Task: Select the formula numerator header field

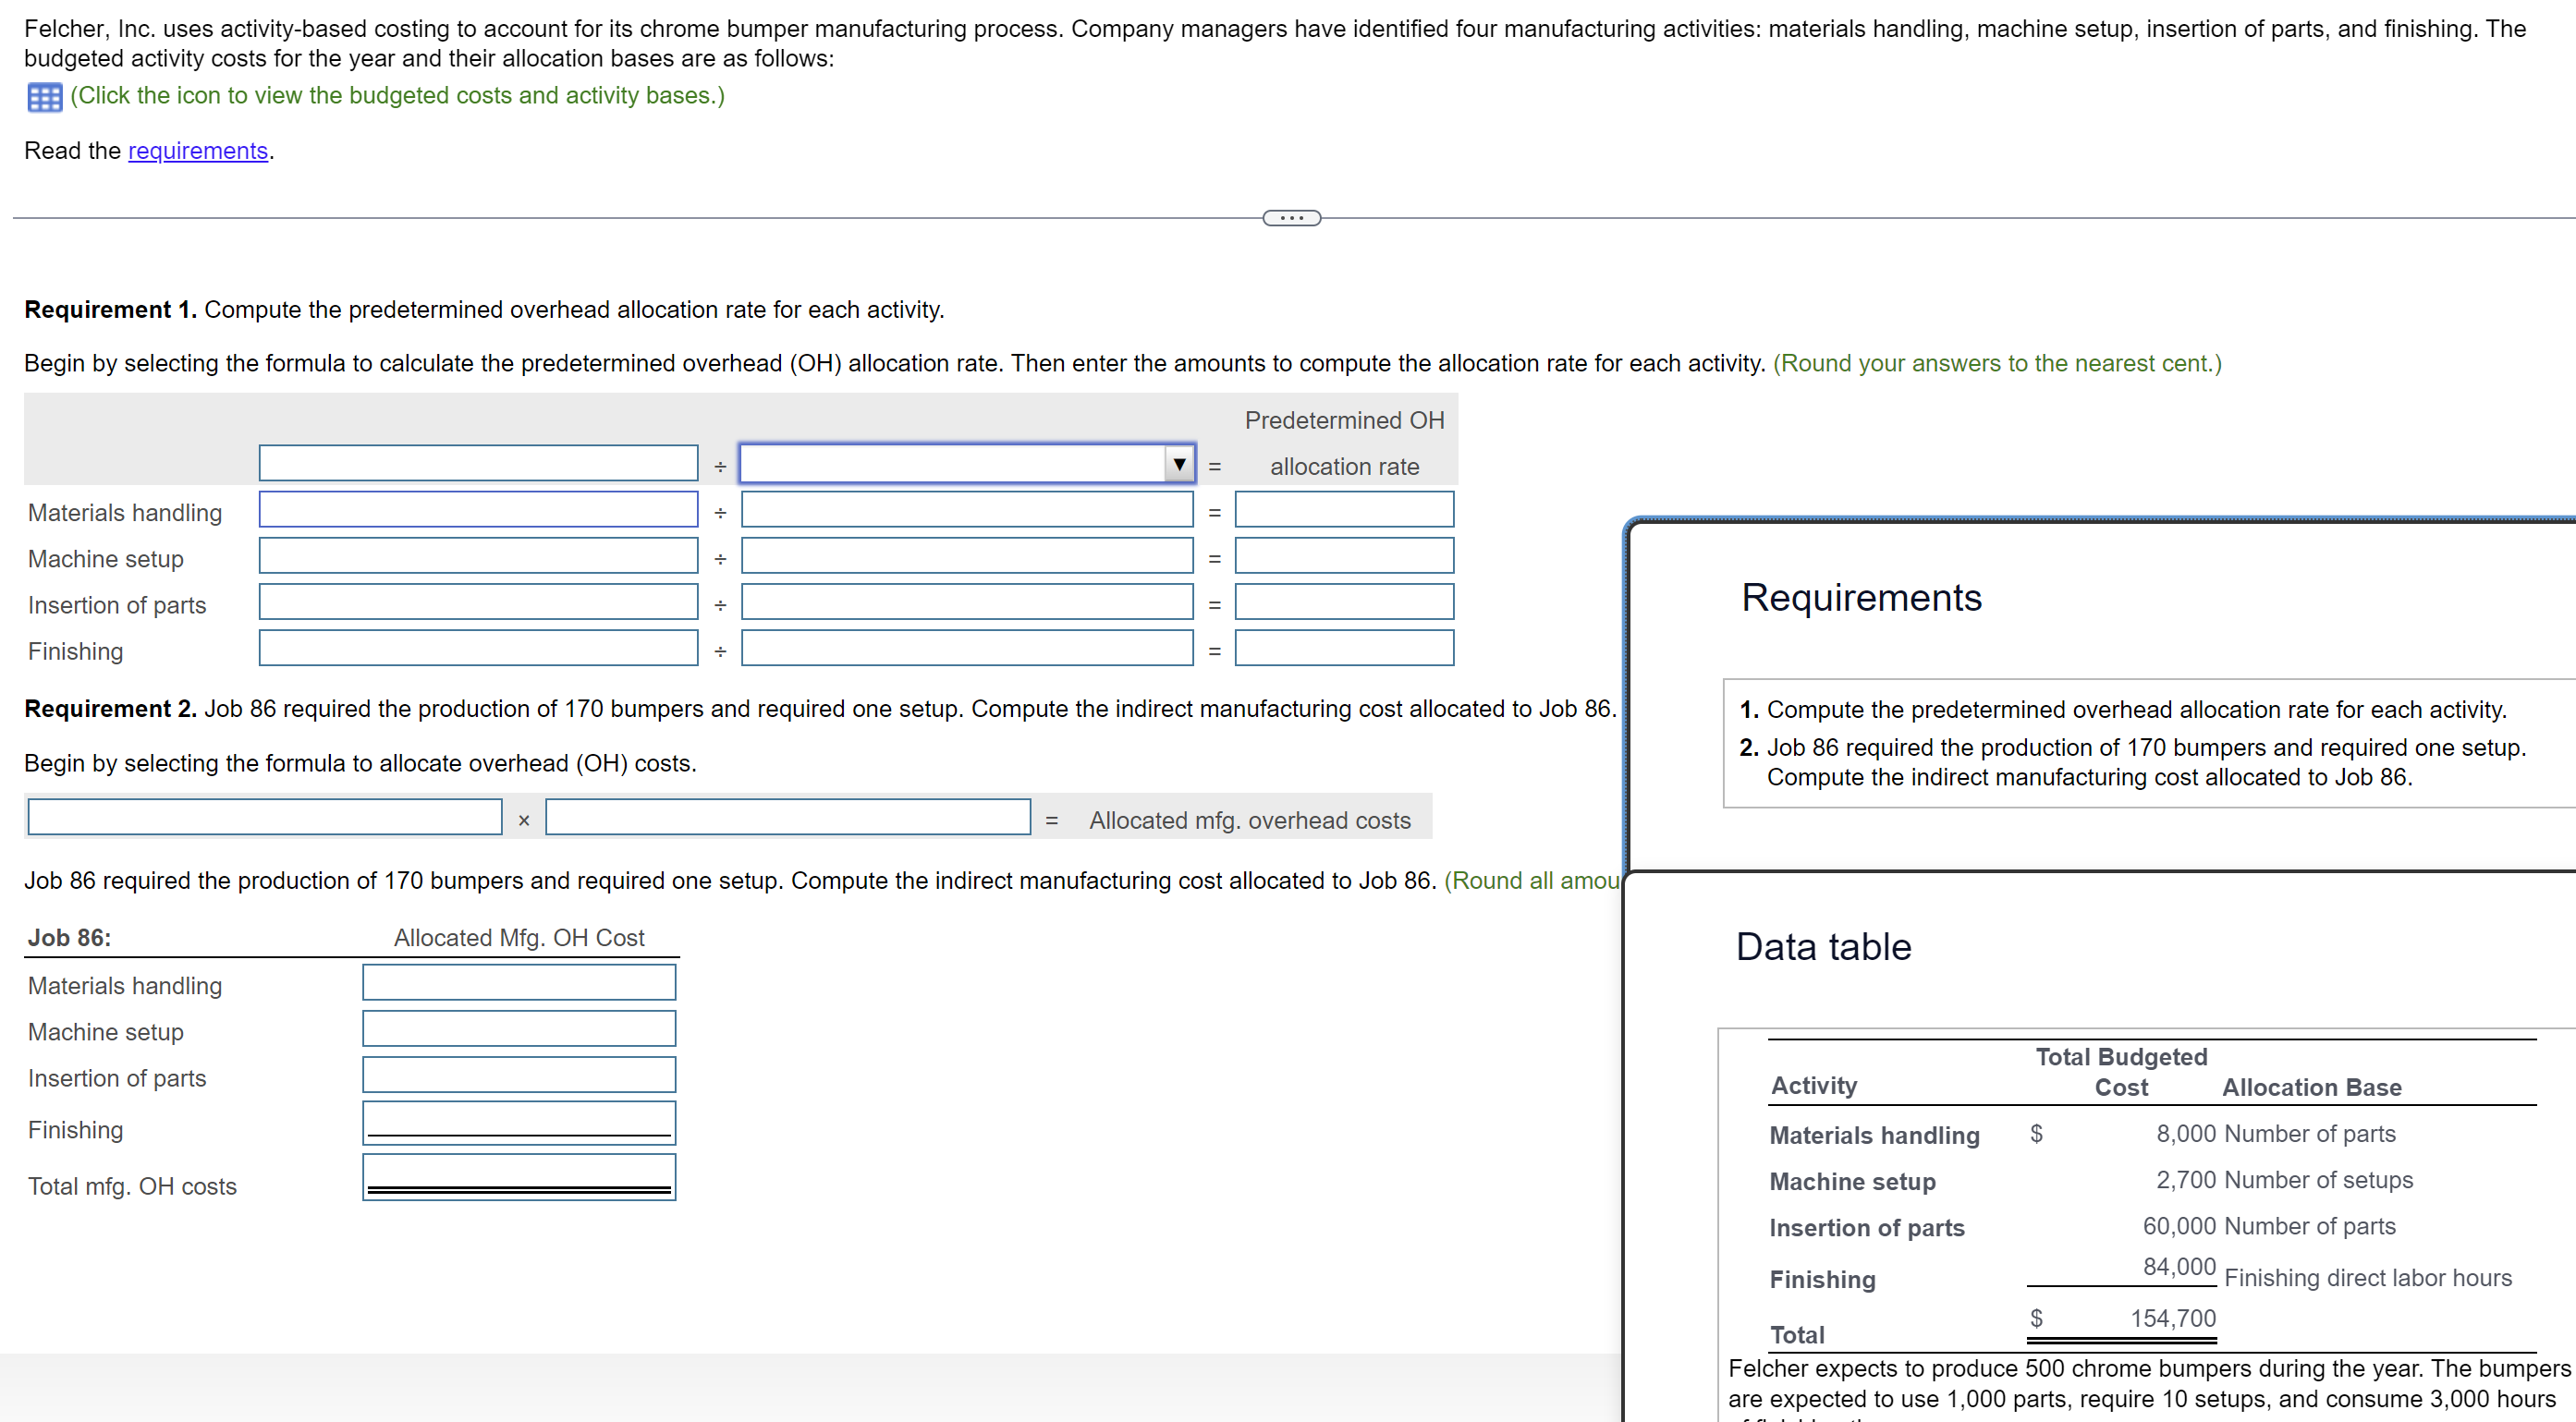Action: pyautogui.click(x=478, y=464)
